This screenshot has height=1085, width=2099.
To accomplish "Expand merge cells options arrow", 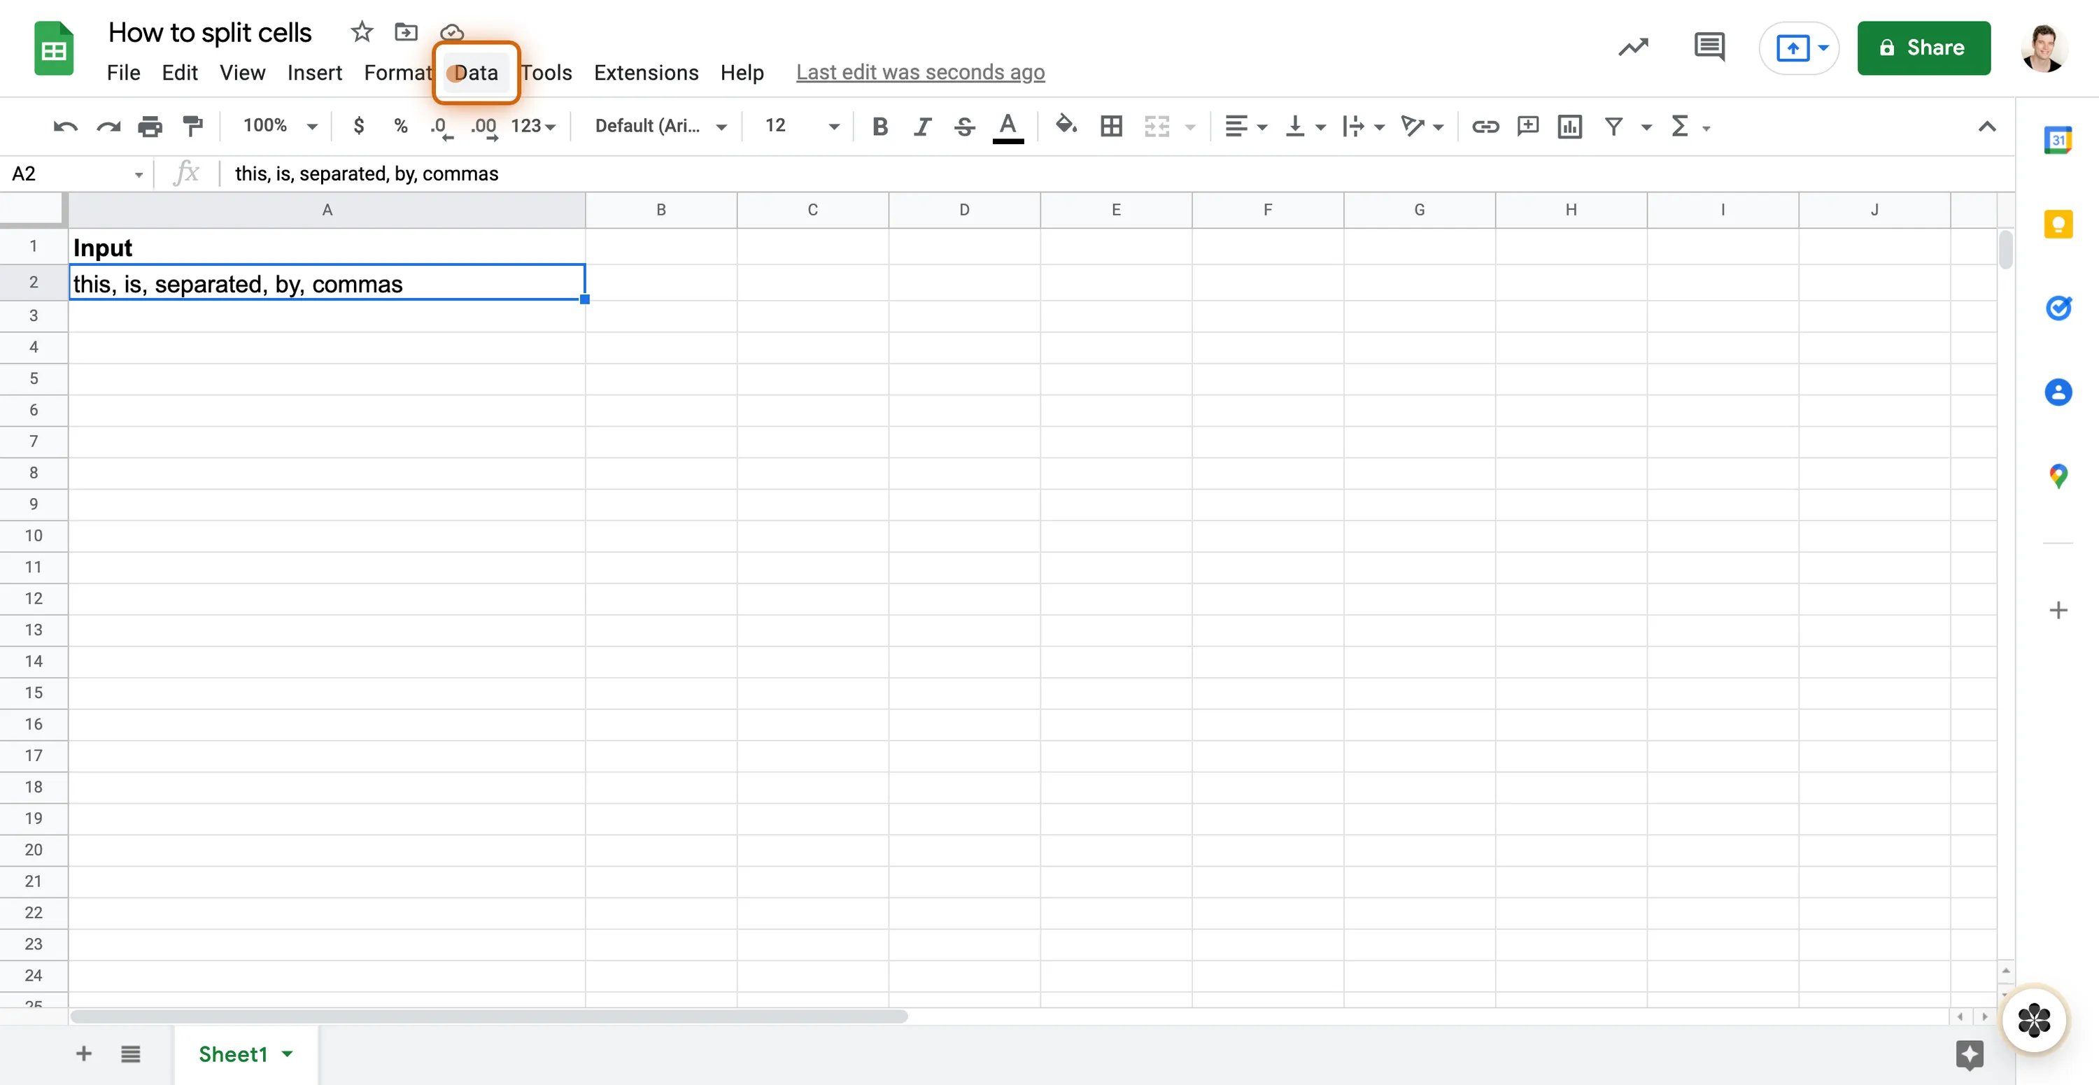I will tap(1190, 127).
